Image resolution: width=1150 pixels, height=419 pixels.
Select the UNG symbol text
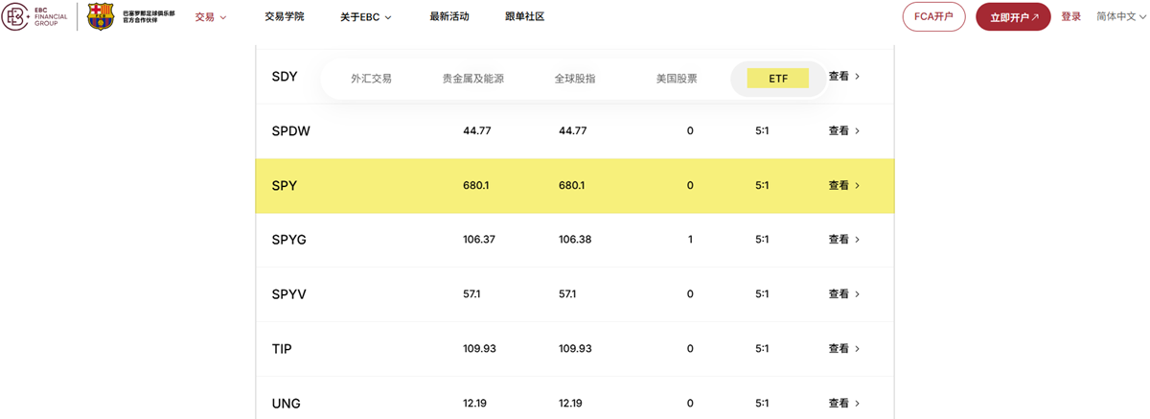pos(287,404)
